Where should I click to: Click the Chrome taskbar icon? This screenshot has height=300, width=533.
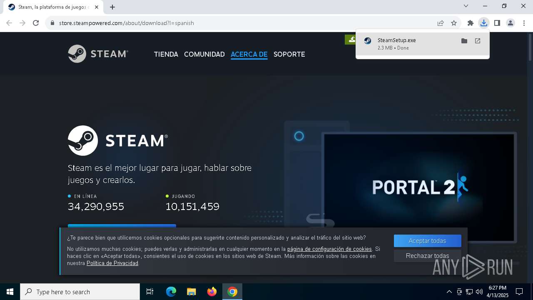pos(232,292)
